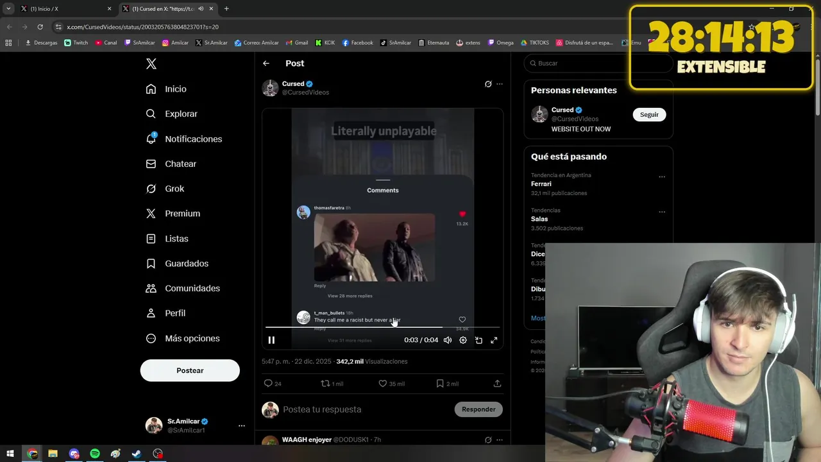Reply to post via comment icon
Viewport: 821px width, 462px height.
273,384
